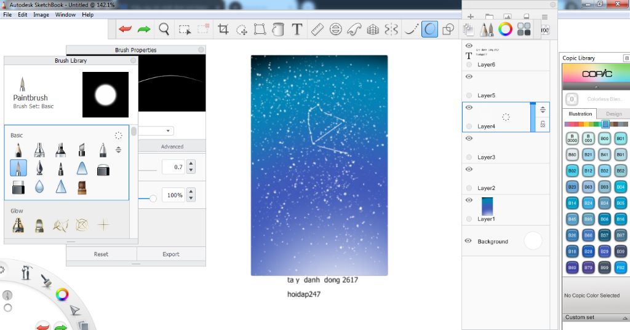Screen dimensions: 630x330
Task: Toggle visibility eye of Layer5
Action: (469, 77)
